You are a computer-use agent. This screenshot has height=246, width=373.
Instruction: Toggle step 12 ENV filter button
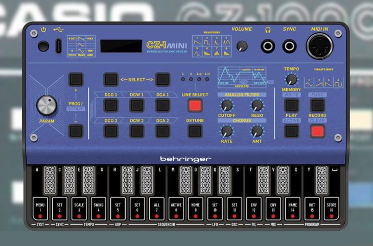(254, 208)
